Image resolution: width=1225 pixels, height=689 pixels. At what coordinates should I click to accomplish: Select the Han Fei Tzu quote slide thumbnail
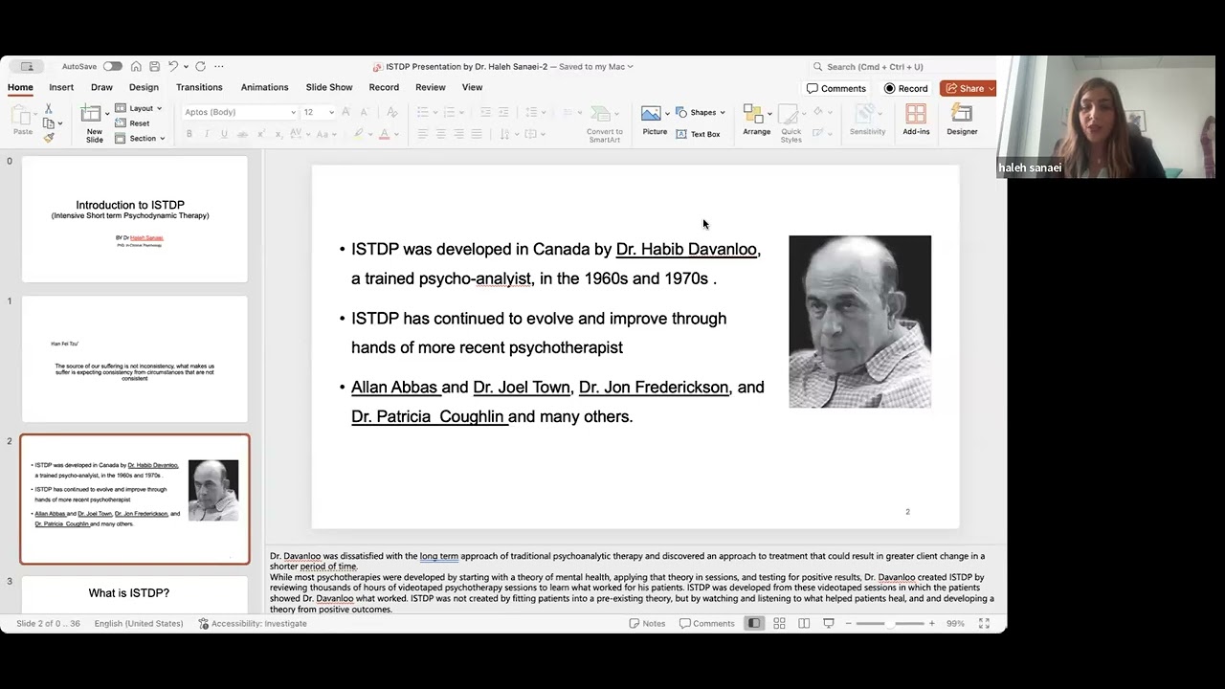click(x=135, y=359)
